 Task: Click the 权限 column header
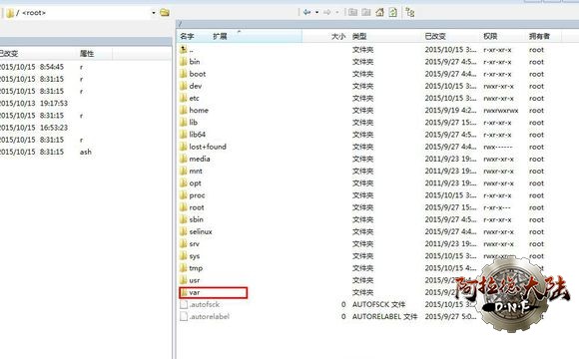pyautogui.click(x=490, y=36)
